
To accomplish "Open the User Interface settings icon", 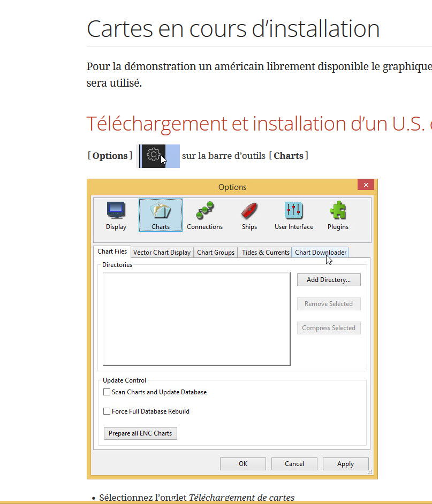I will click(294, 216).
